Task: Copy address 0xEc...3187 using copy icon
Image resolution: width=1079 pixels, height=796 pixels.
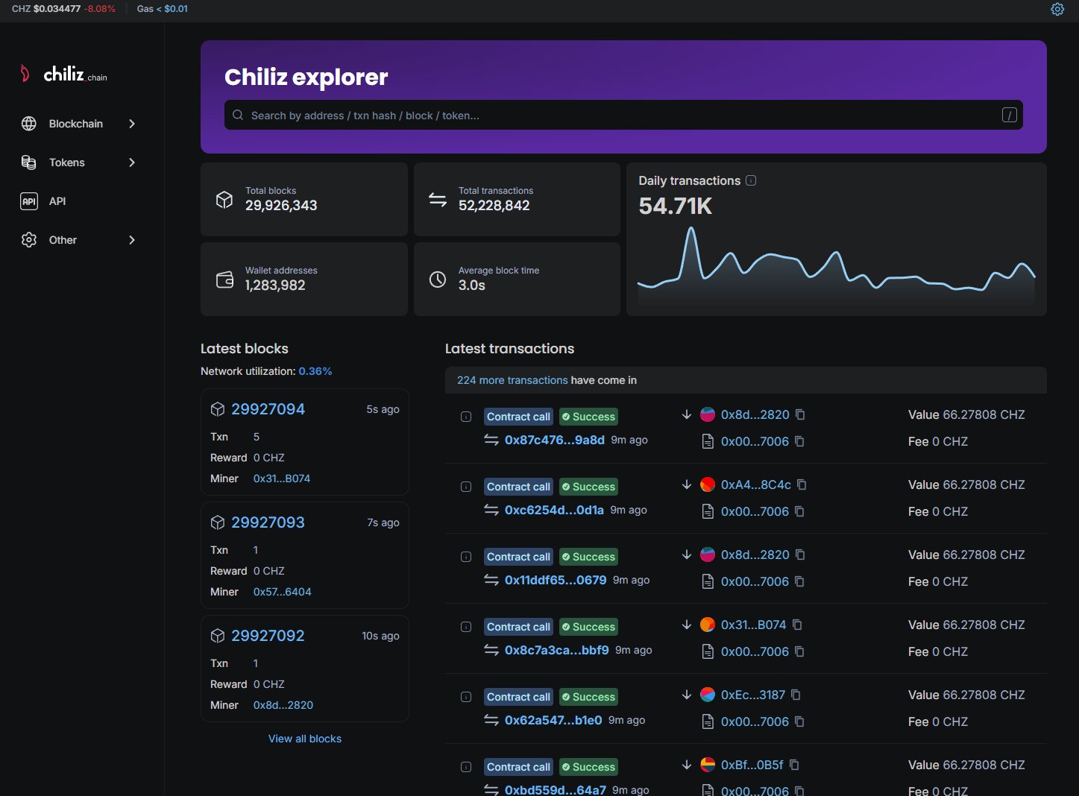Action: 796,695
